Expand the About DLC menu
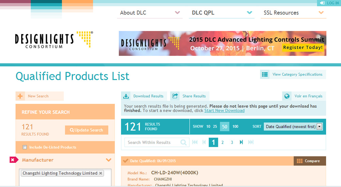Image resolution: width=341 pixels, height=187 pixels. [150, 13]
